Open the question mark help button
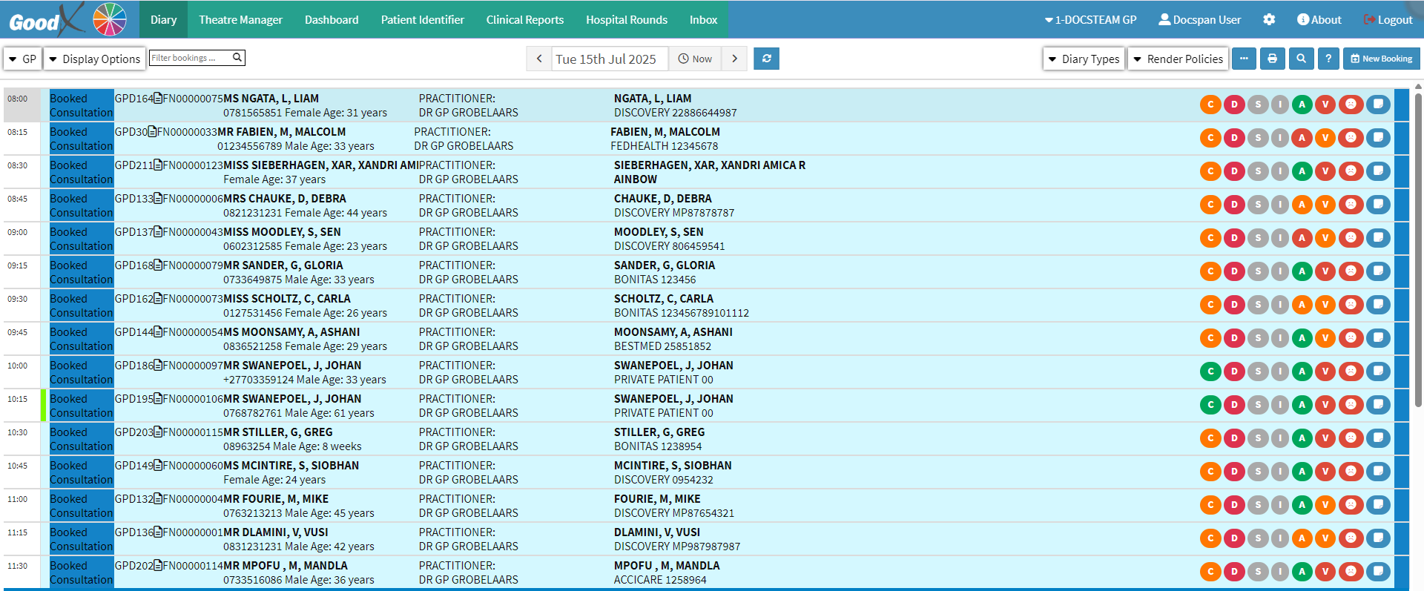 [x=1328, y=59]
